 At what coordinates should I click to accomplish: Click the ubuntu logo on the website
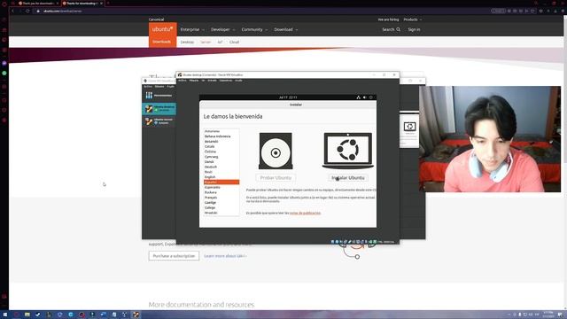[x=162, y=29]
